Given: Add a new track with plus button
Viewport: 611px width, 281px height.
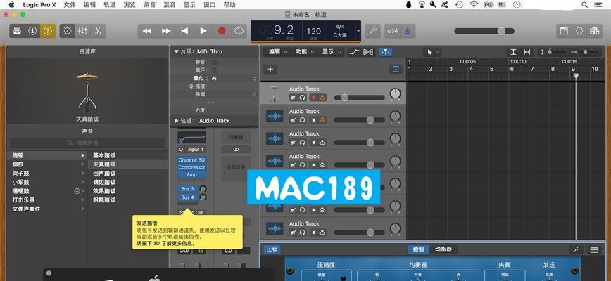Looking at the screenshot, I should tap(270, 69).
